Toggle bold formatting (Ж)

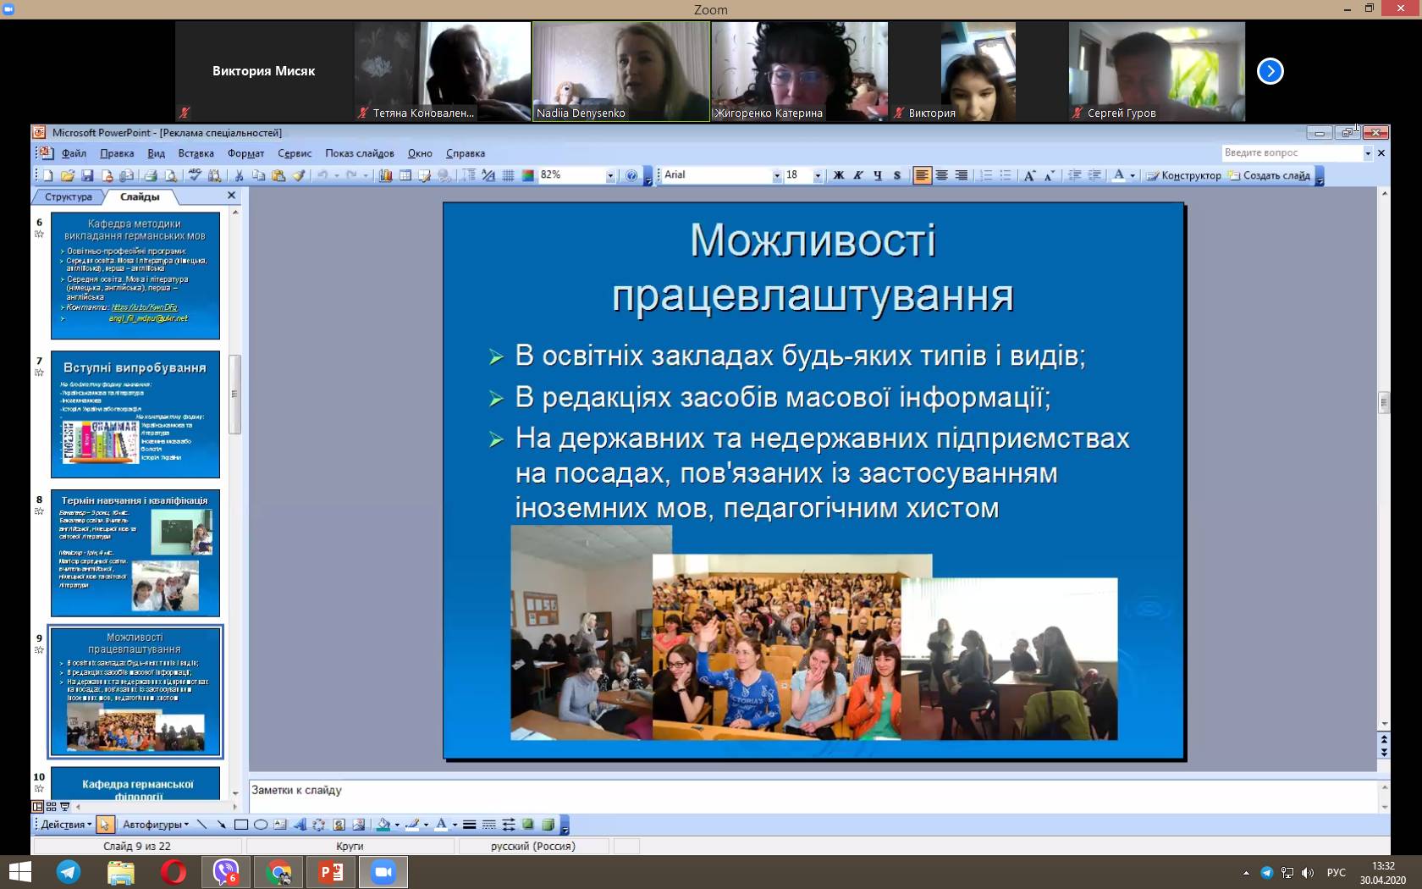(839, 176)
